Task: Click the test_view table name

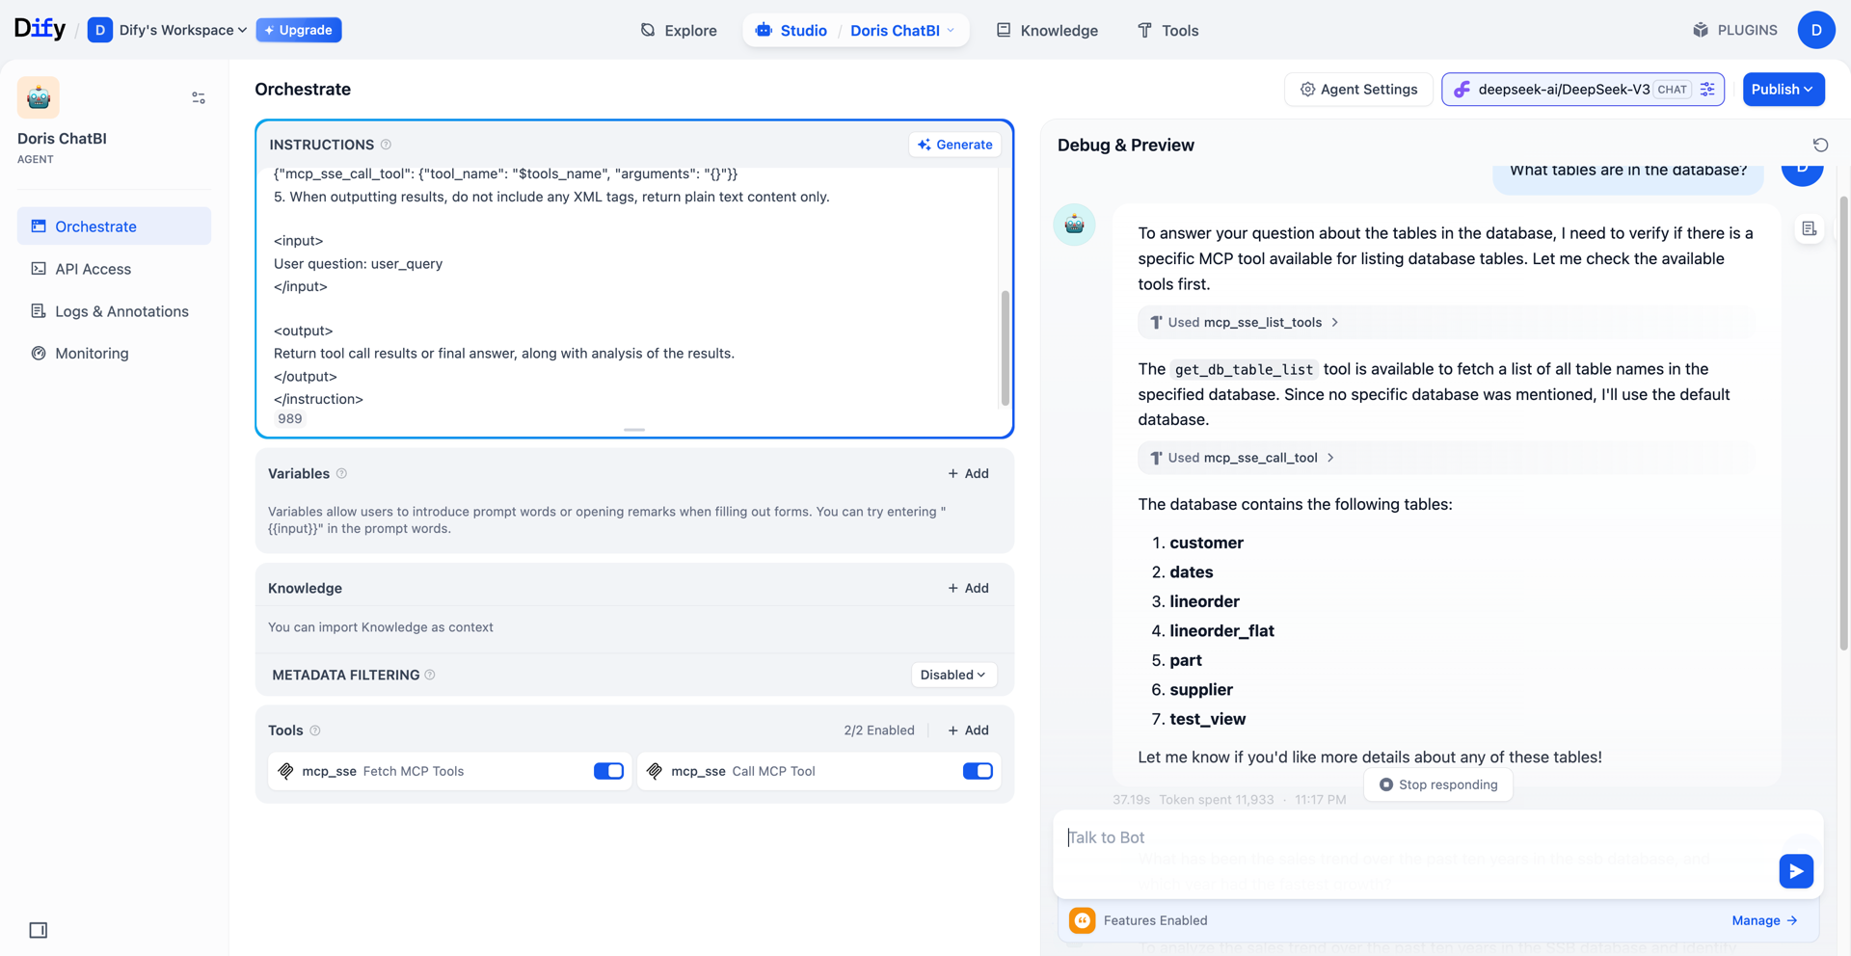Action: coord(1208,719)
